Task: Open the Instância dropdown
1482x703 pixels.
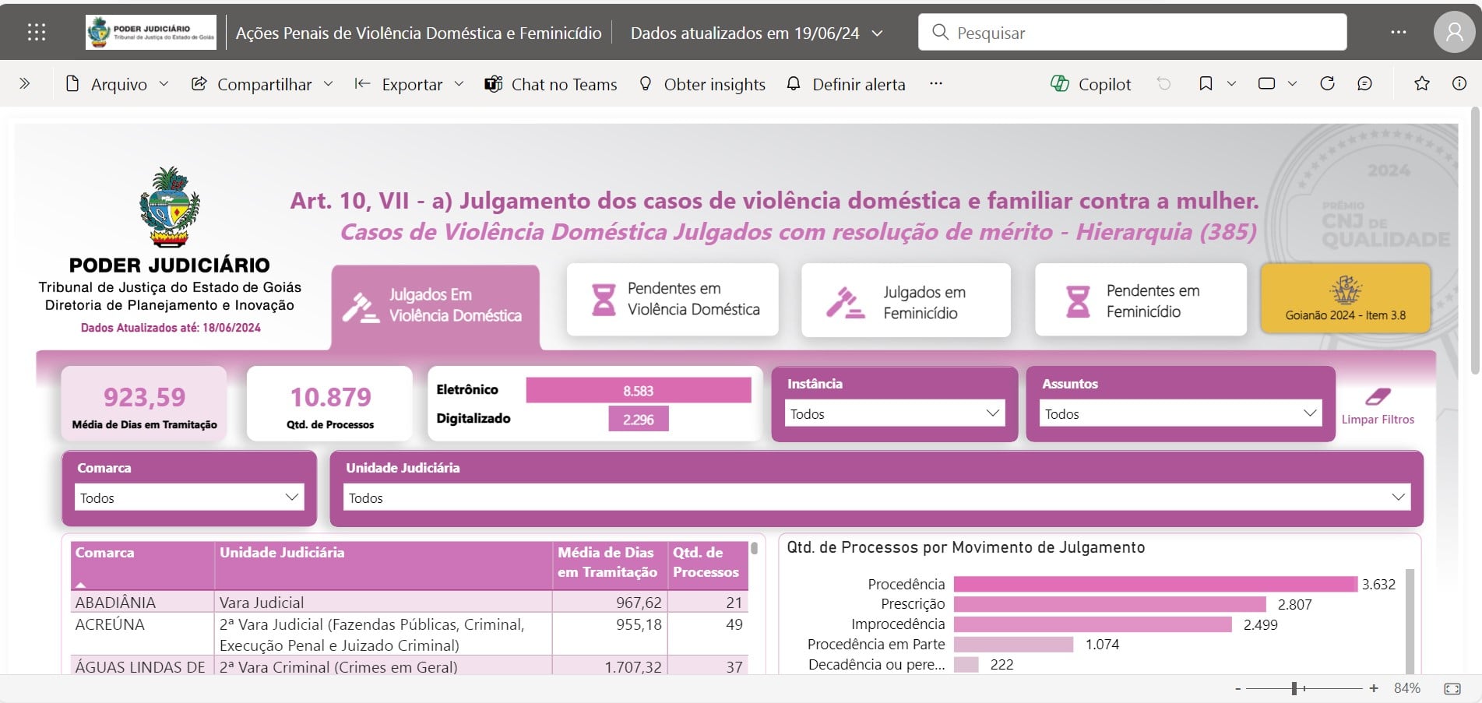Action: pos(895,413)
